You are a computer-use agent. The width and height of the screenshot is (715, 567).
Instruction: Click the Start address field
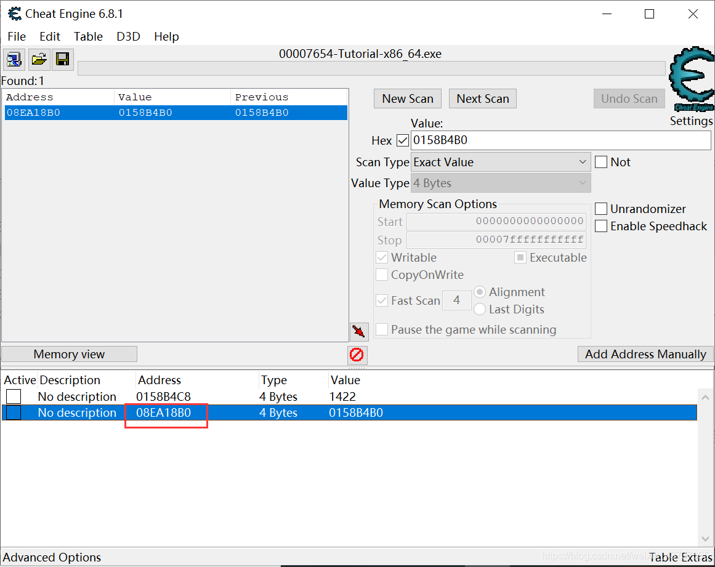[496, 222]
